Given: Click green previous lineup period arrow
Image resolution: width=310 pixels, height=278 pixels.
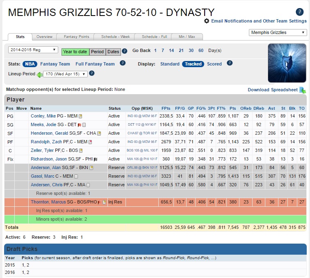Looking at the screenshot, I should coord(39,75).
